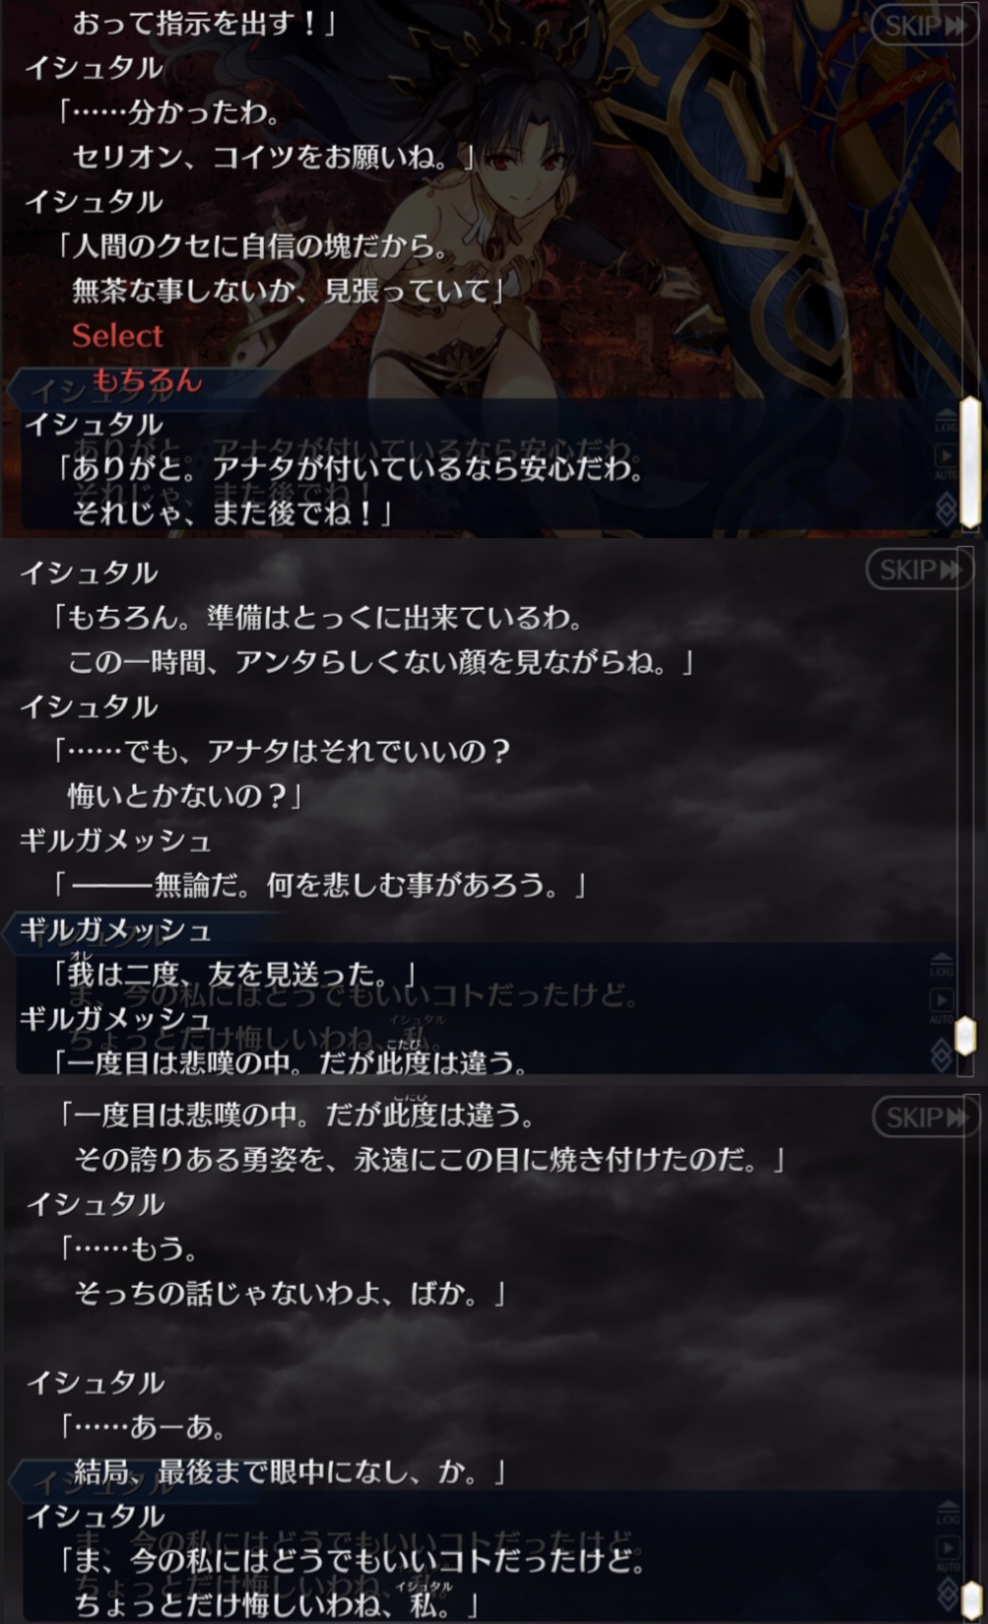Tap SKIP beside 'もちろん。準備はとっくに' line
Image resolution: width=988 pixels, height=1624 pixels.
coord(919,570)
